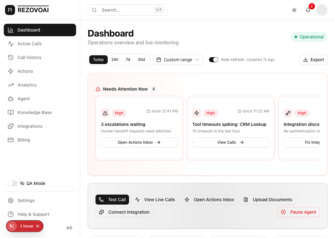The height and width of the screenshot is (238, 335).
Task: Select the 24h time range tab
Action: (115, 59)
